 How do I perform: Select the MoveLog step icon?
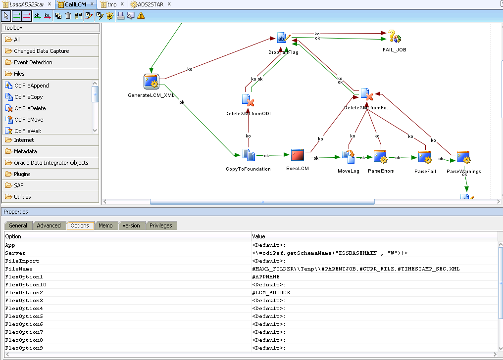349,157
